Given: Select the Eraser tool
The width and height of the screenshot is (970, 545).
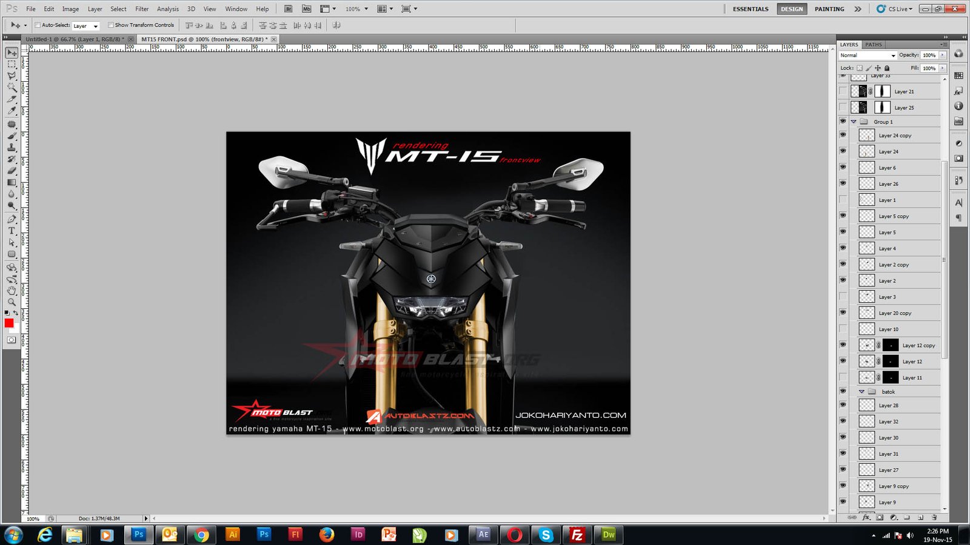Looking at the screenshot, I should (12, 170).
